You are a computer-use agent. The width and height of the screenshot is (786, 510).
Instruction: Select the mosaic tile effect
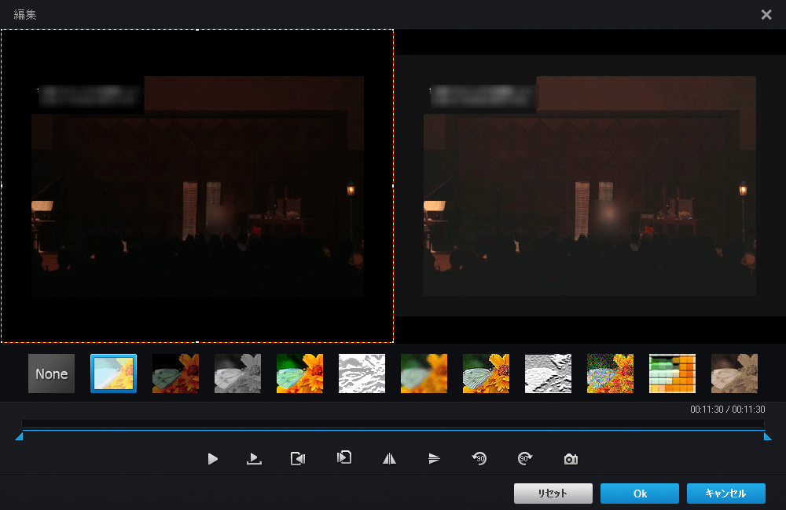pos(672,373)
